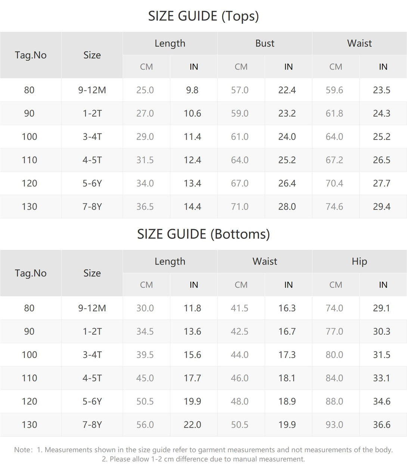The height and width of the screenshot is (473, 407).
Task: Click the Tops table Tag.No header
Action: tap(31, 55)
